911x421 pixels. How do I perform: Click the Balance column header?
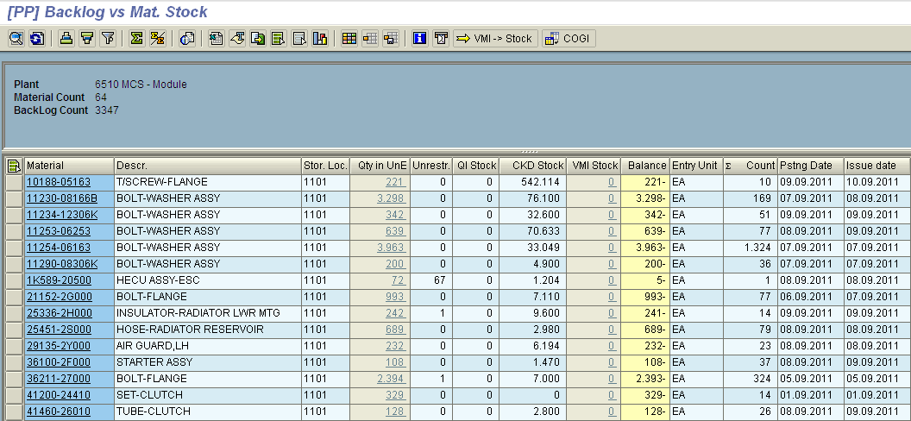646,166
